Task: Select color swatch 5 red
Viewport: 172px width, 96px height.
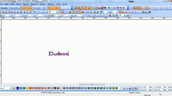Action: point(30,88)
